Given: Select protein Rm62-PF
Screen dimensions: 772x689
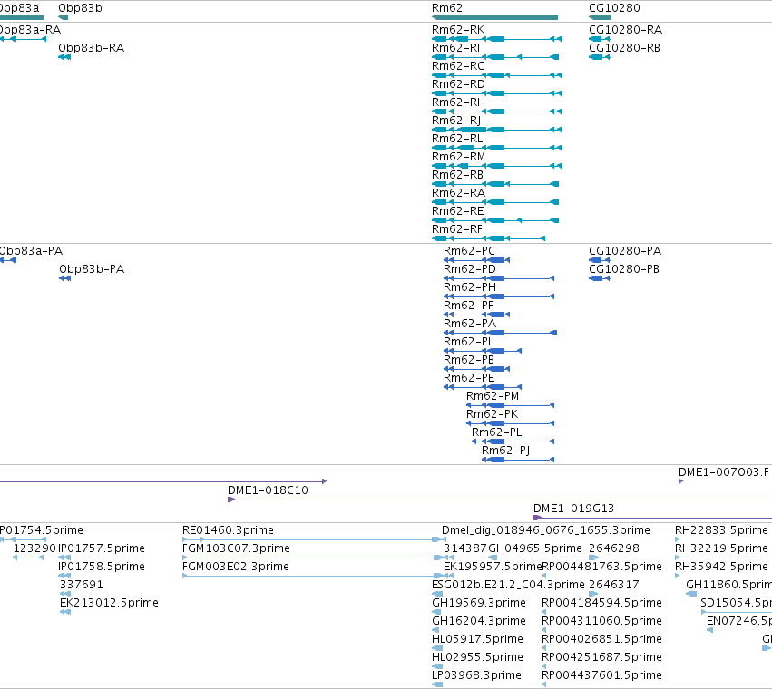Looking at the screenshot, I should pos(476,315).
